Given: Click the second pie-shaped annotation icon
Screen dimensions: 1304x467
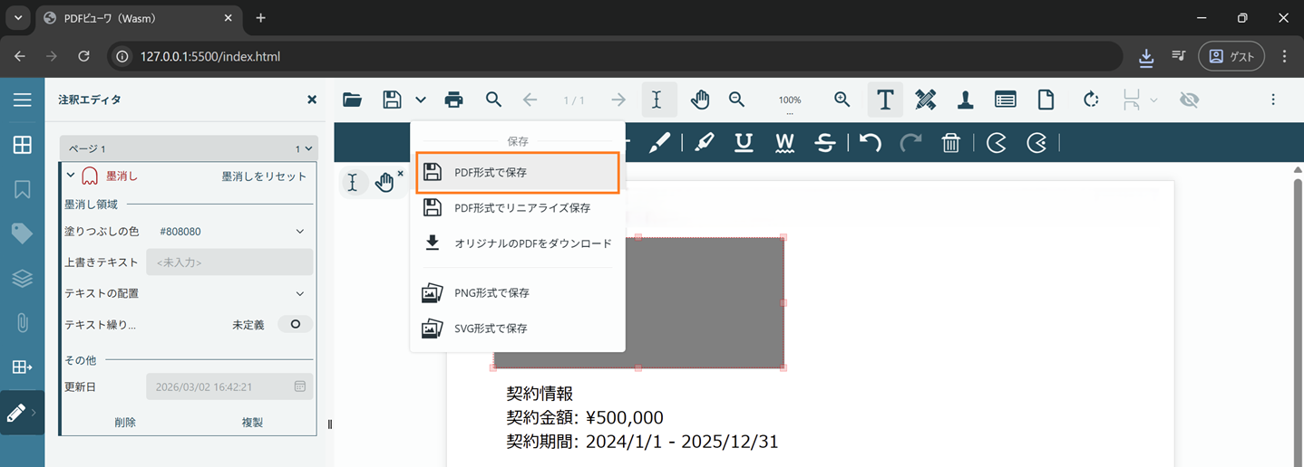Looking at the screenshot, I should pos(1036,143).
